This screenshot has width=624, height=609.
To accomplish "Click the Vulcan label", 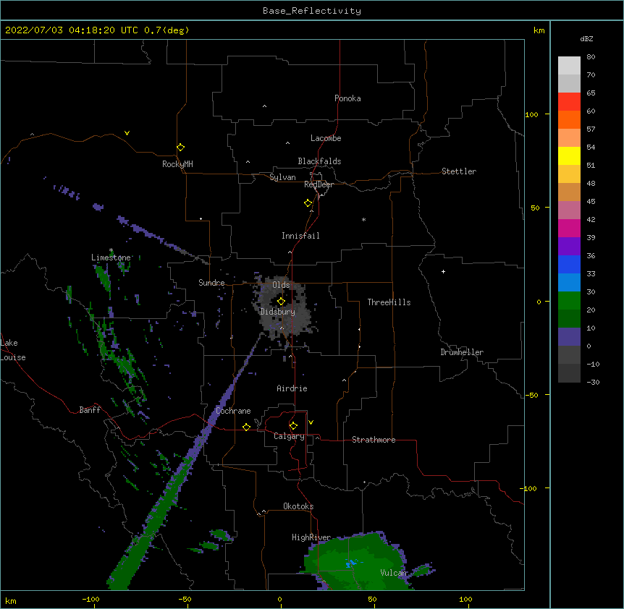I will click(x=393, y=573).
